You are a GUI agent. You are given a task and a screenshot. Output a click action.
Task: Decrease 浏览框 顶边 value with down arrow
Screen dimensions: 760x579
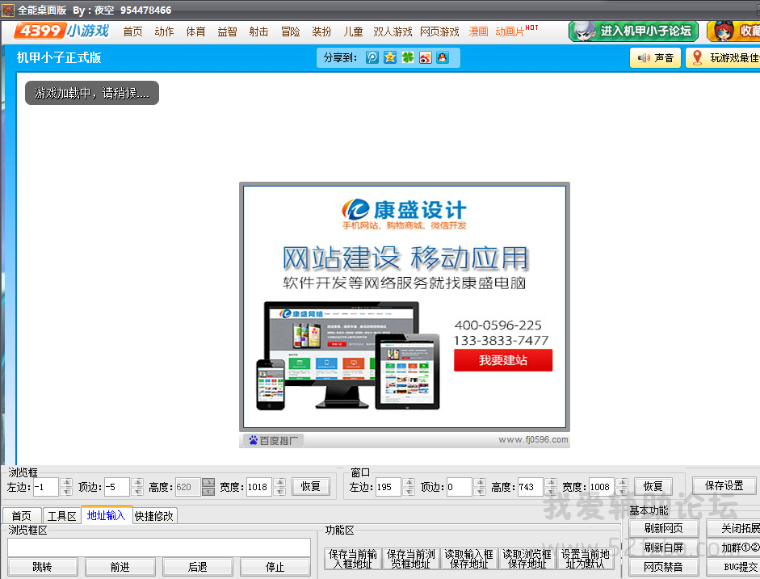[x=137, y=491]
